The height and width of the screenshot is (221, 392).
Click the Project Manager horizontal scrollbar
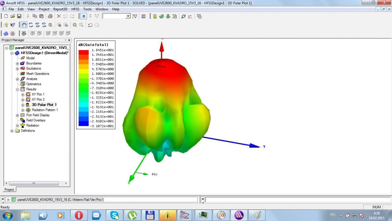tap(34, 183)
